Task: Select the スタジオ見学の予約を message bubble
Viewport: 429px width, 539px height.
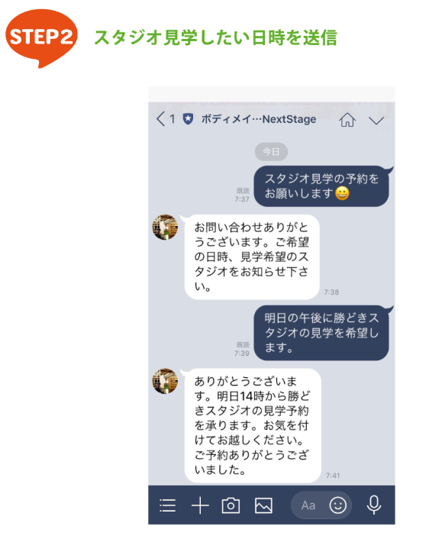Action: coord(322,186)
